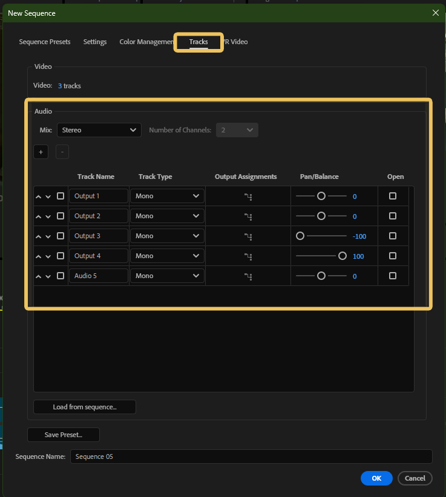
Task: Change Output 3 track type dropdown
Action: (x=167, y=236)
